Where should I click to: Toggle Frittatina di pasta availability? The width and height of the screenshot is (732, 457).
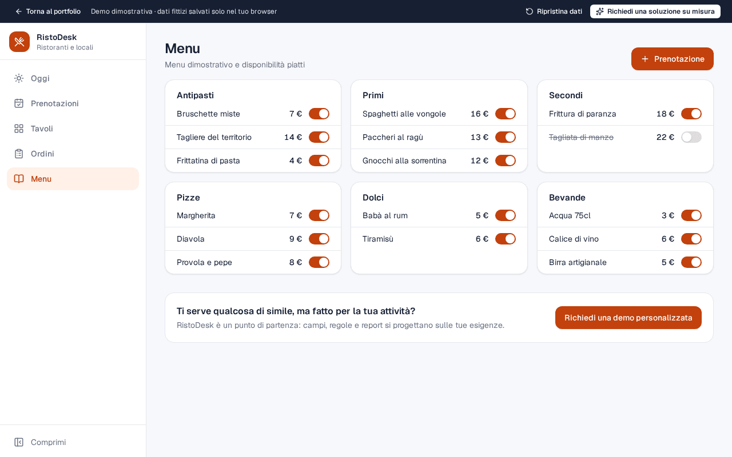tap(319, 161)
